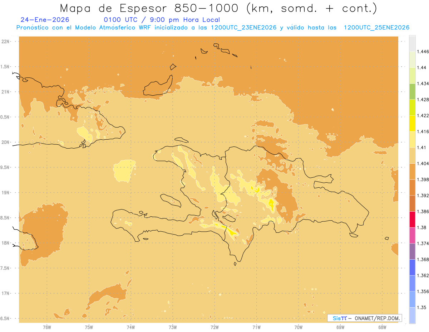Pick the bright yellow segment between 1.416 and 1.422

click(x=412, y=123)
